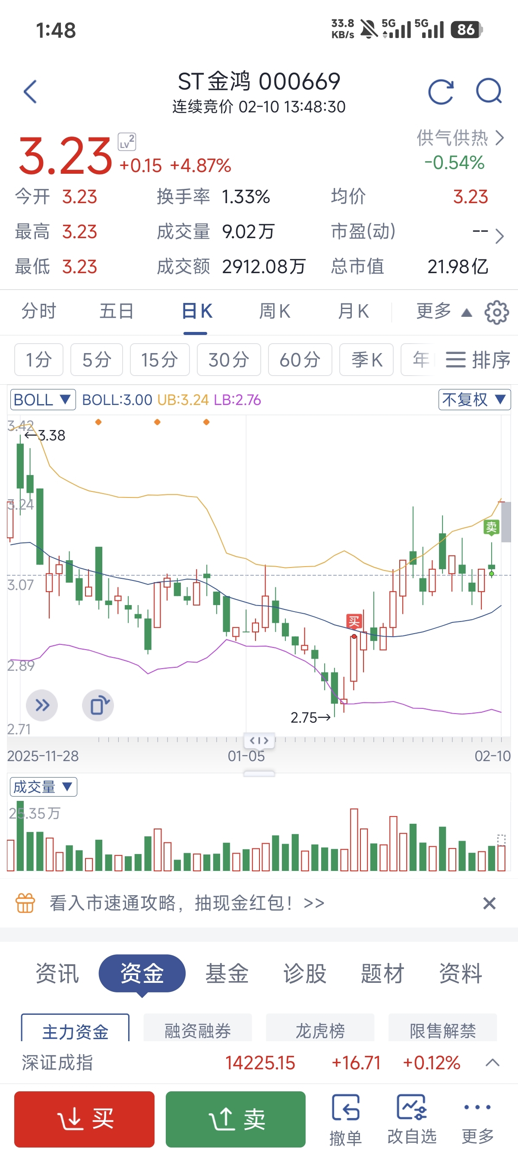Open the 不复权 adjustment dropdown
Viewport: 518px width, 1154px height.
474,400
